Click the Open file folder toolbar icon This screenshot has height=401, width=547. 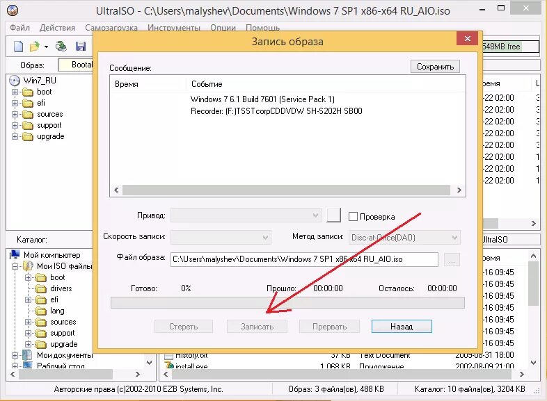35,46
